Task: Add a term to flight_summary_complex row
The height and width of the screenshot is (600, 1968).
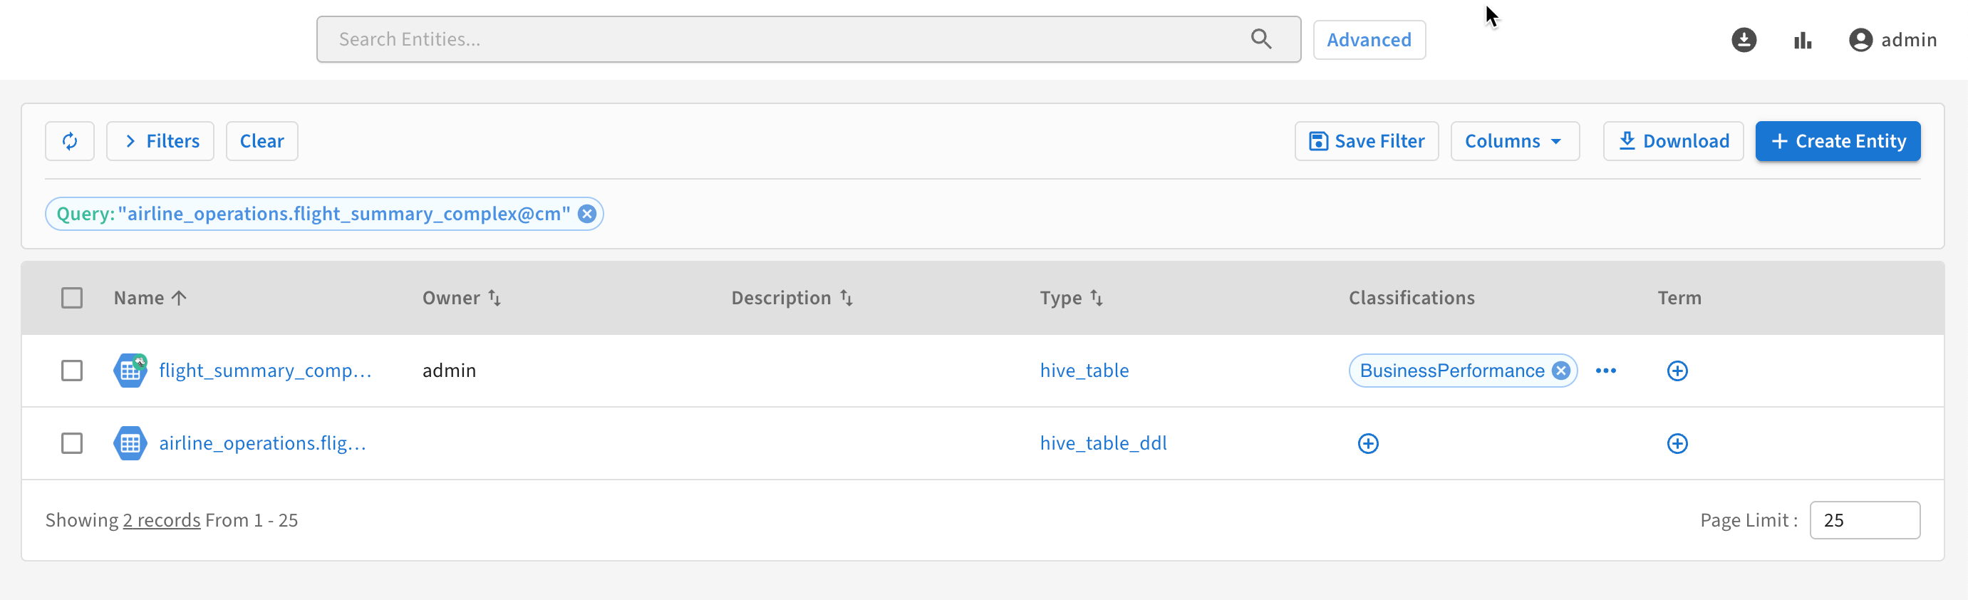Action: (1677, 371)
